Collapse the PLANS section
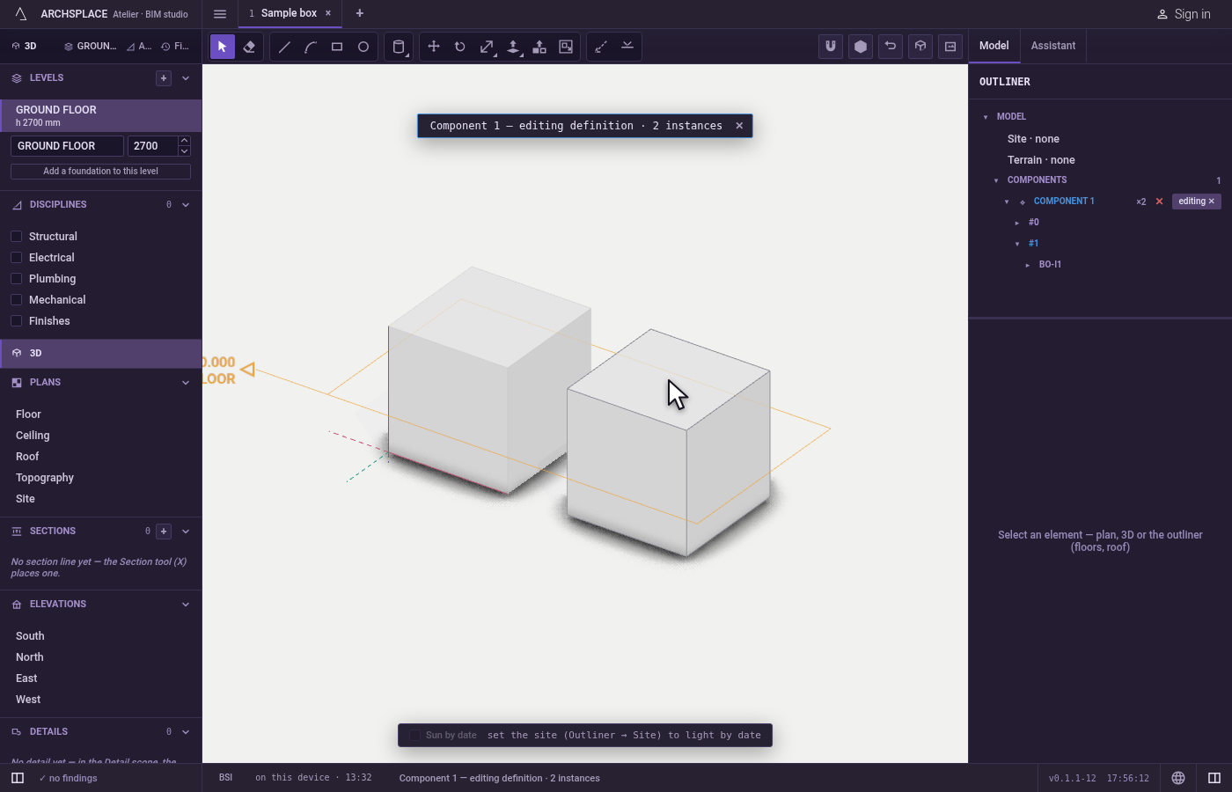 click(x=186, y=383)
